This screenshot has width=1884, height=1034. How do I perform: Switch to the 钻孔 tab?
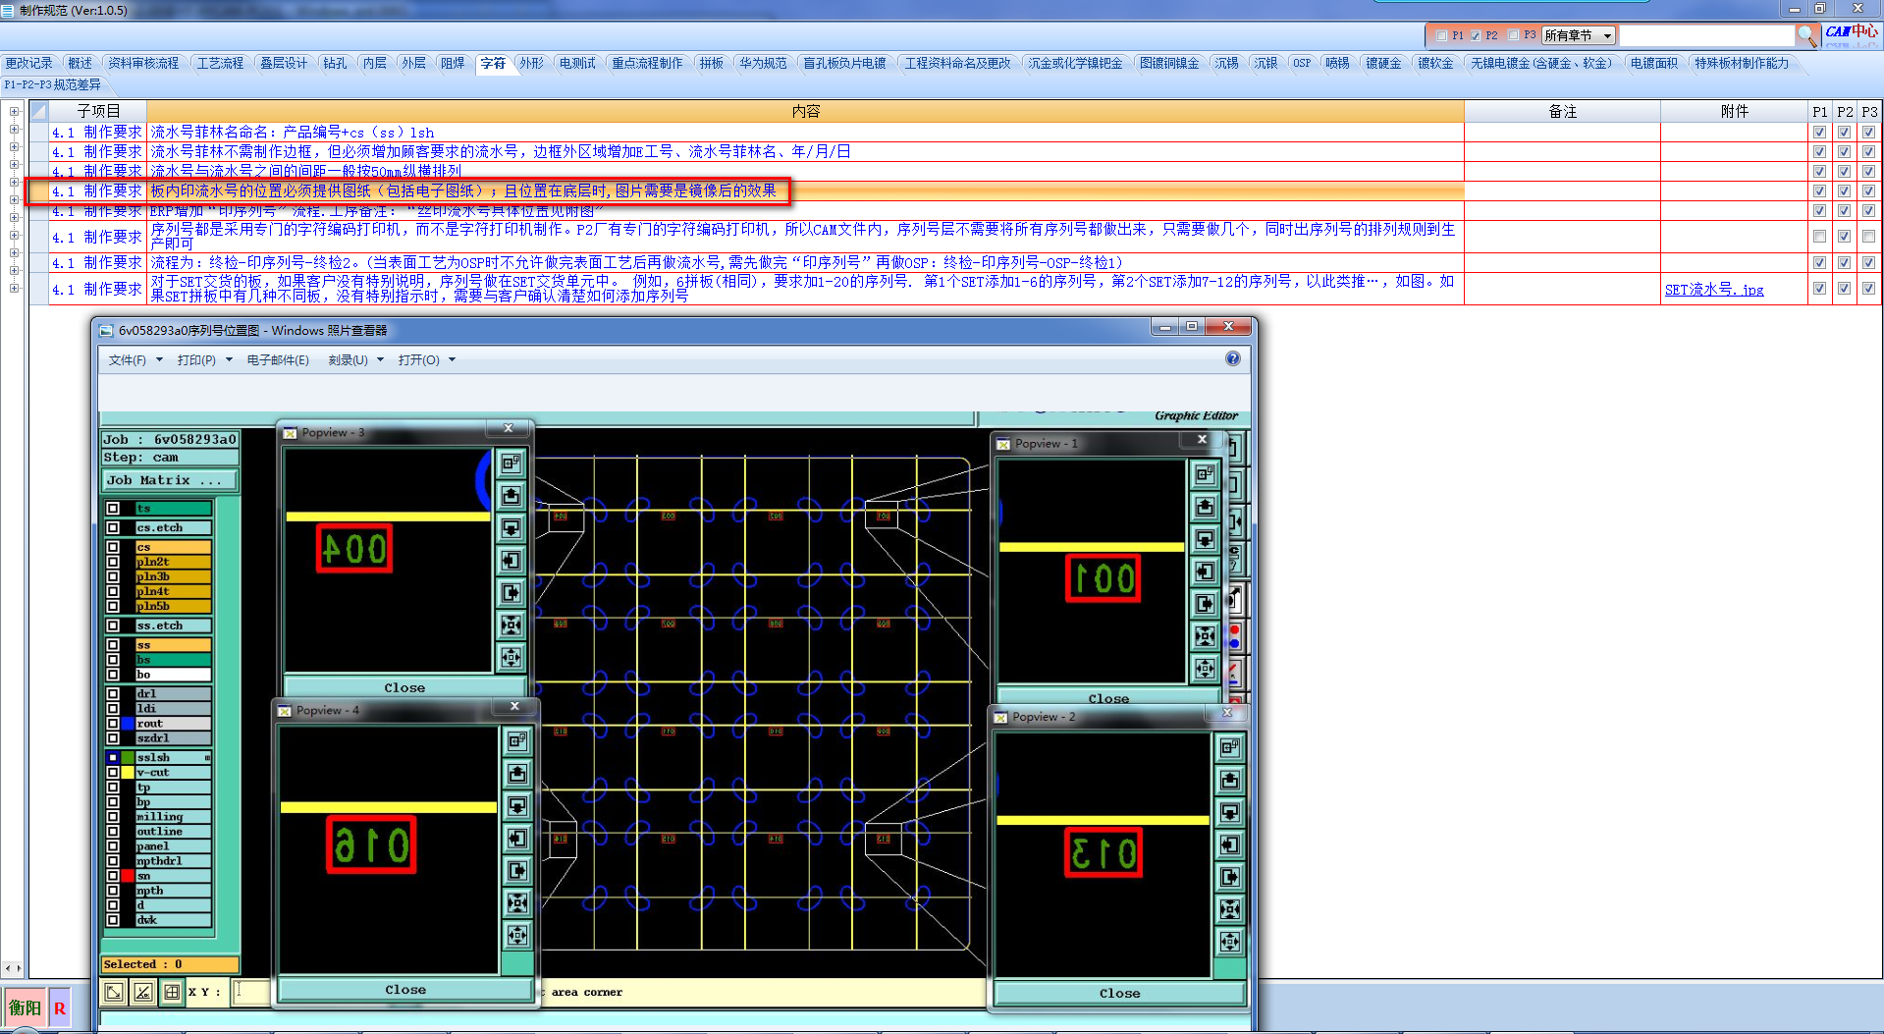[335, 63]
